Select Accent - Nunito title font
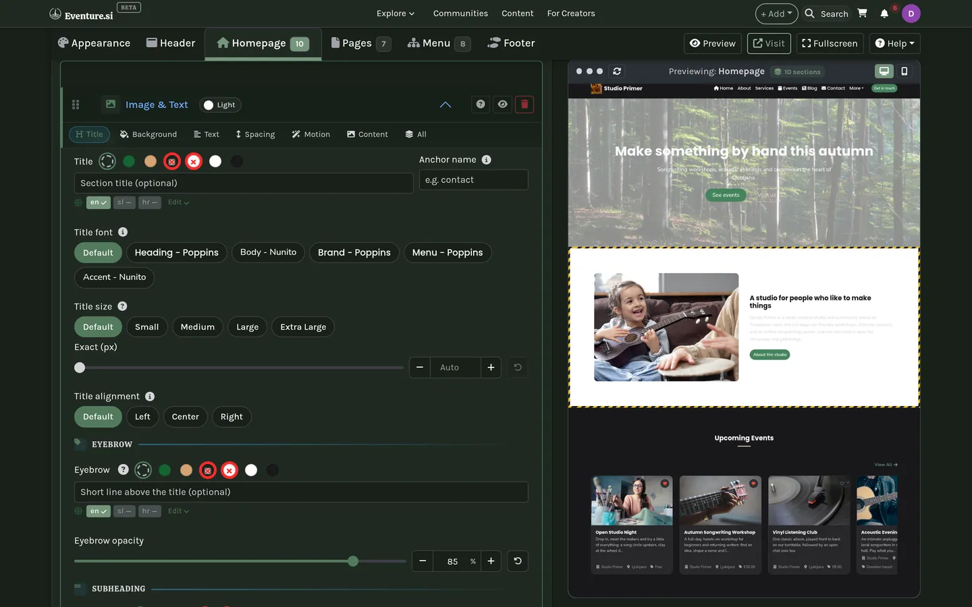 (114, 277)
